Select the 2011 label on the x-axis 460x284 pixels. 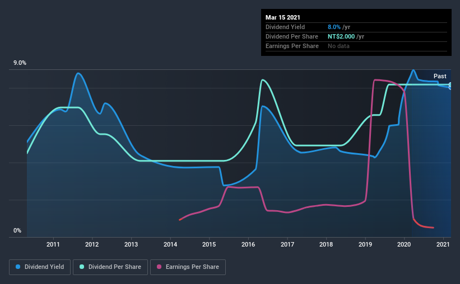(53, 244)
